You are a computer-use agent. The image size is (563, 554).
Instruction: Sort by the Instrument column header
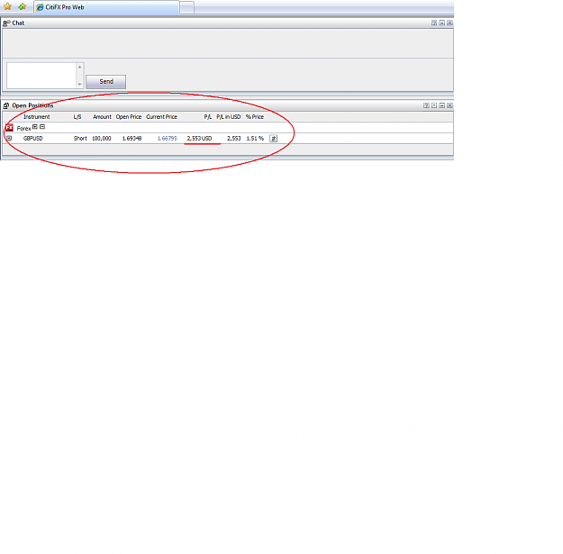coord(37,117)
